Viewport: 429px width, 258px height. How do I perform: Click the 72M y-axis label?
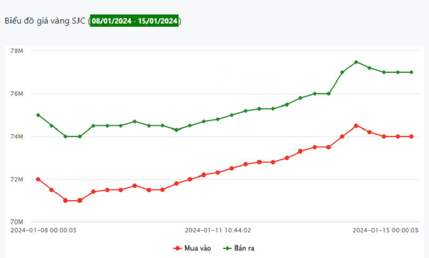point(17,179)
